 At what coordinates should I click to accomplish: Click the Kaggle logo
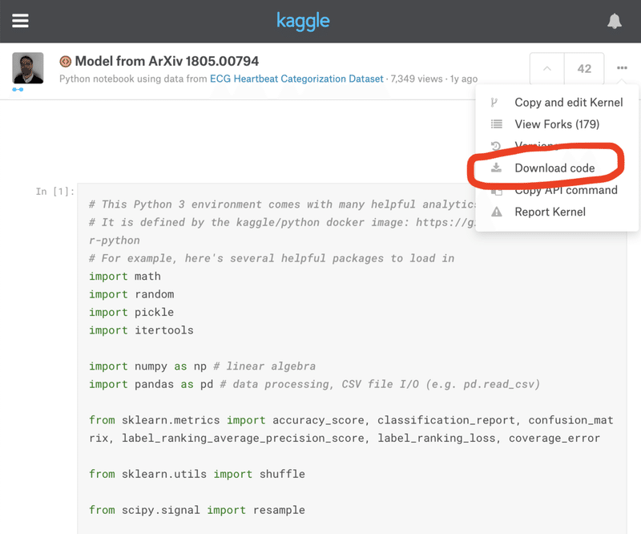(303, 21)
